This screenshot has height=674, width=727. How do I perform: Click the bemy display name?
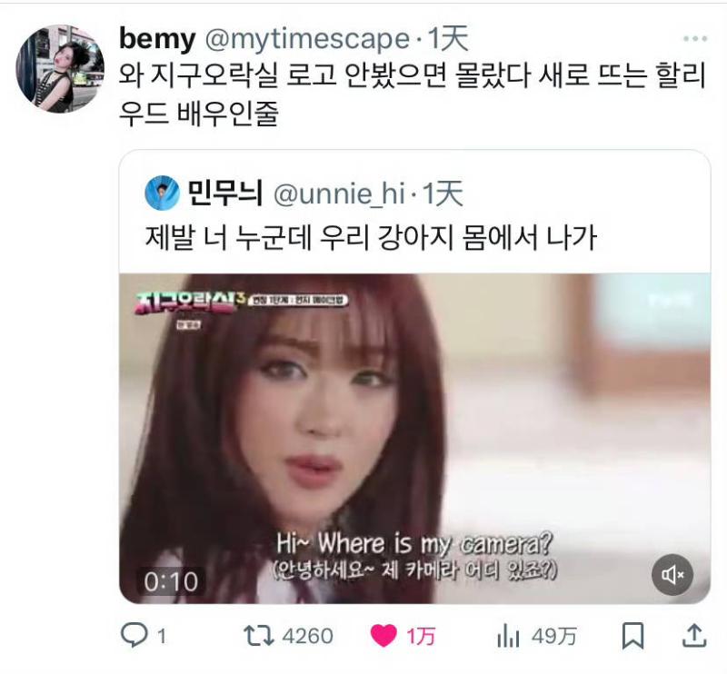(157, 39)
